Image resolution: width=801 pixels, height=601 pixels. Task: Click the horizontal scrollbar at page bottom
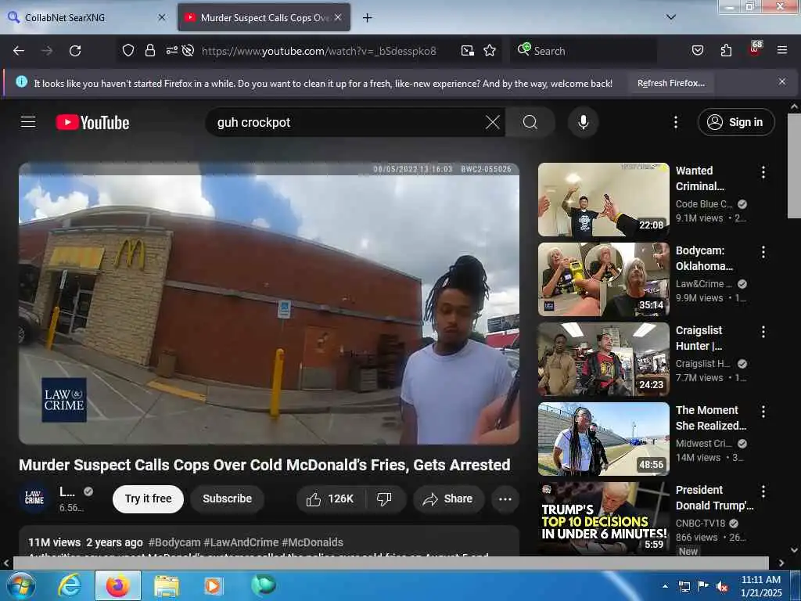[x=391, y=563]
